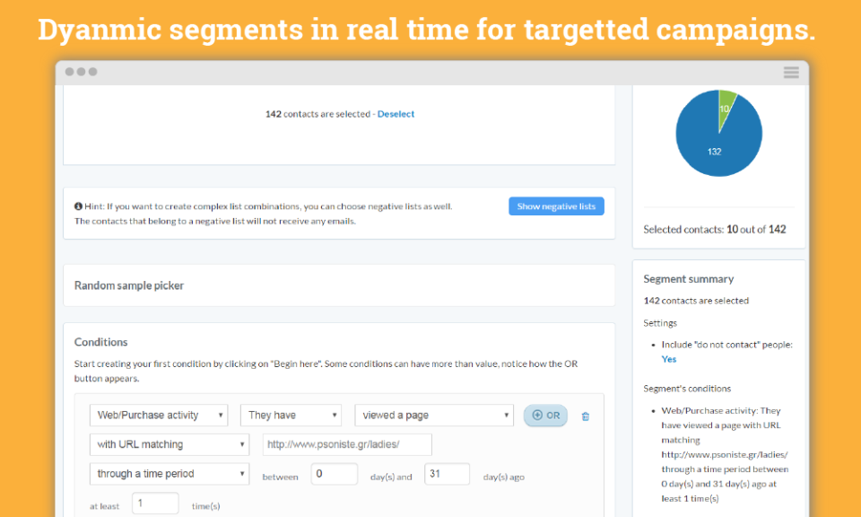Open the 'viewed a page' dropdown

tap(433, 415)
